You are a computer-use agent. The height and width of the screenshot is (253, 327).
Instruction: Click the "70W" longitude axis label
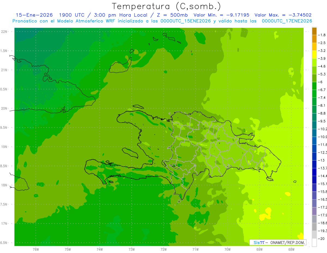coord(227,249)
